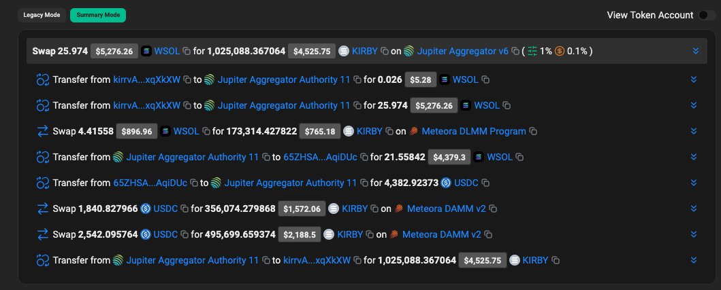Expand the 1,840.827966 USDC swap row details

click(x=694, y=209)
